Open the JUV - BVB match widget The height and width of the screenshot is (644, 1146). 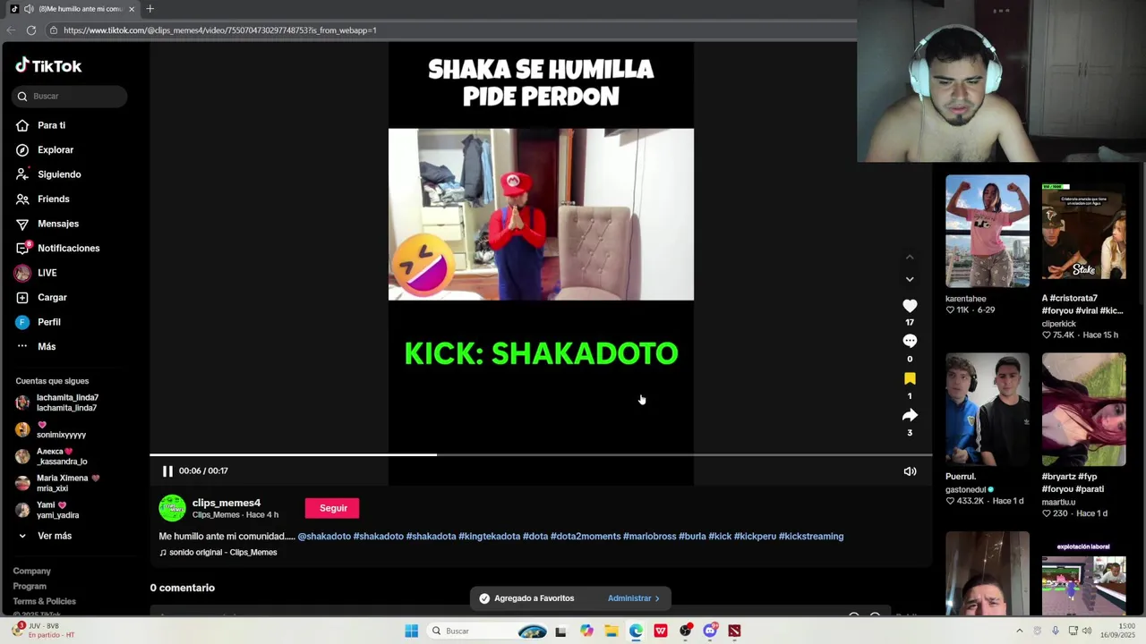[x=45, y=631]
